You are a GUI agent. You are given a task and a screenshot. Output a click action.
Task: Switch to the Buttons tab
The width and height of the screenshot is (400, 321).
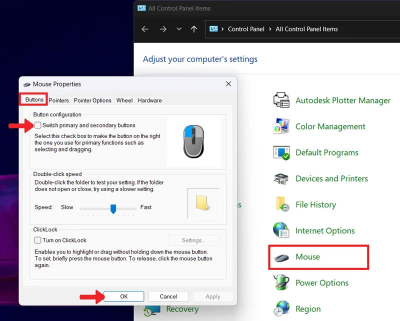(x=34, y=99)
